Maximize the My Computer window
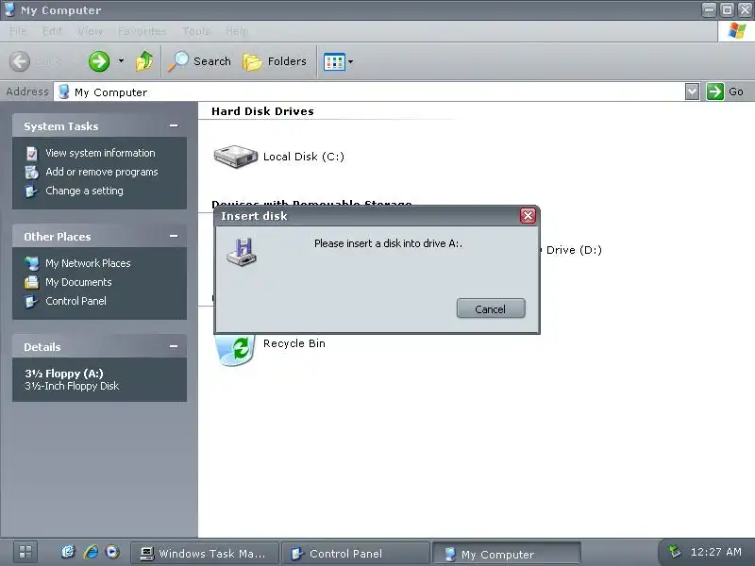This screenshot has height=566, width=755. click(x=727, y=9)
